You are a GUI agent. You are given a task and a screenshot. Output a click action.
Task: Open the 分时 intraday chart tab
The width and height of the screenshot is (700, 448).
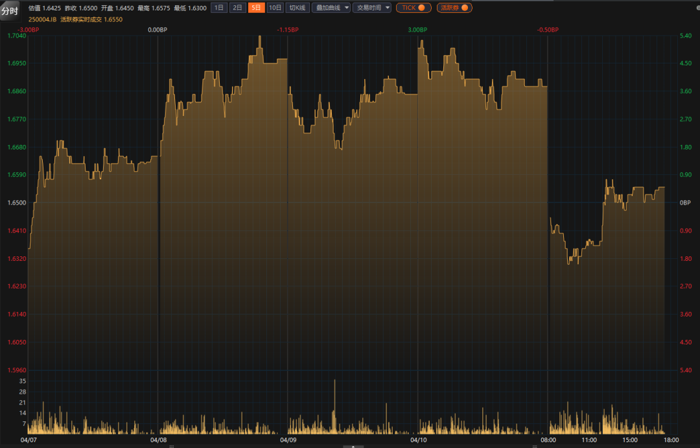coord(10,11)
